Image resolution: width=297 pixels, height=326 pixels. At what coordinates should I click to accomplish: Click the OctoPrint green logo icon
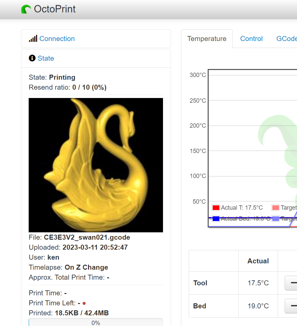pyautogui.click(x=26, y=9)
